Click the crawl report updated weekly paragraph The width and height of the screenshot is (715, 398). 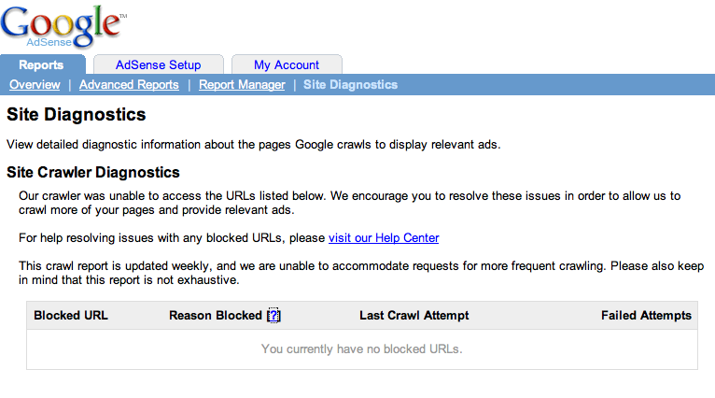pyautogui.click(x=361, y=273)
